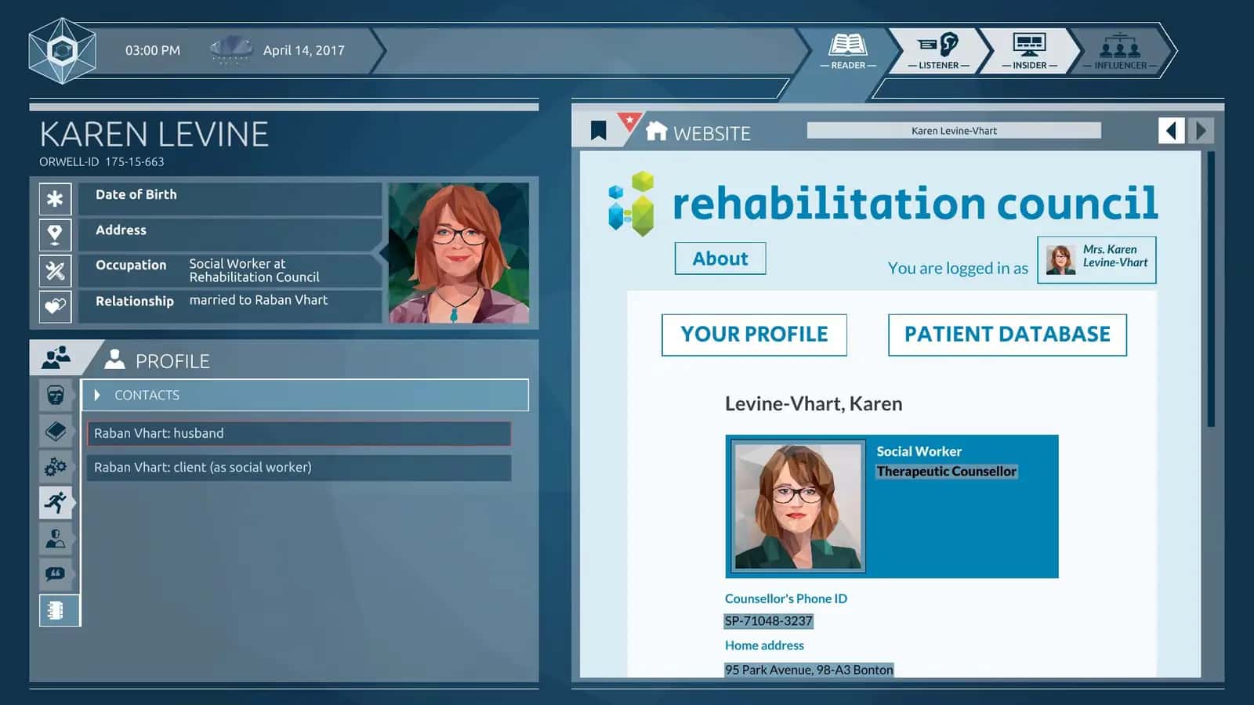Go back with the left arrow button
The width and height of the screenshot is (1254, 705).
pyautogui.click(x=1171, y=130)
